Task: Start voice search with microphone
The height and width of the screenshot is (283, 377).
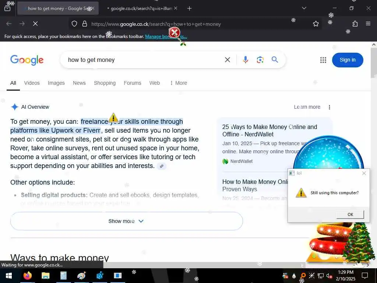Action: 246,60
